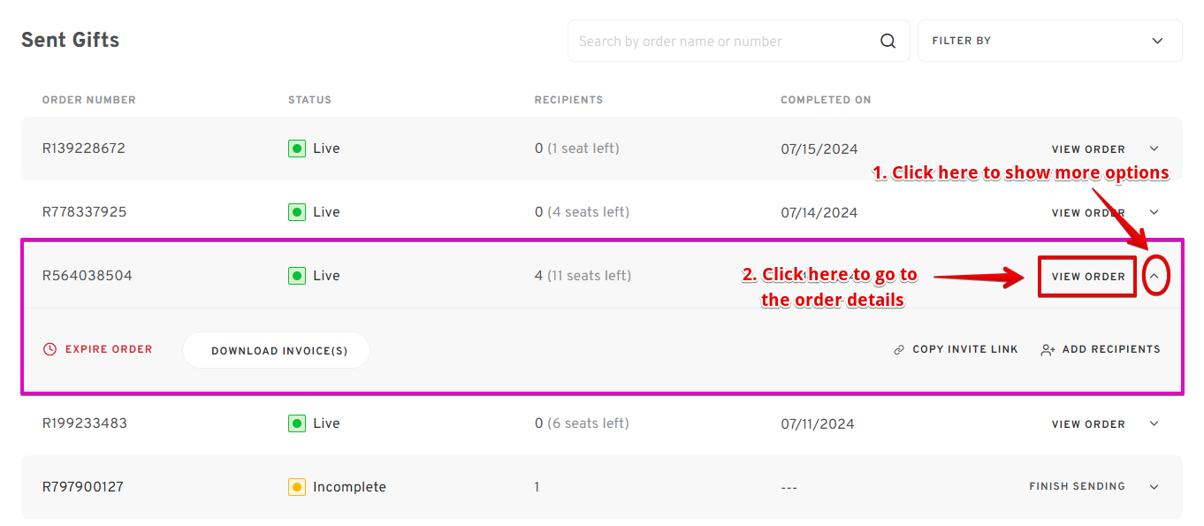Image resolution: width=1204 pixels, height=526 pixels.
Task: Click the clock icon beside Expire Order
Action: pos(50,349)
